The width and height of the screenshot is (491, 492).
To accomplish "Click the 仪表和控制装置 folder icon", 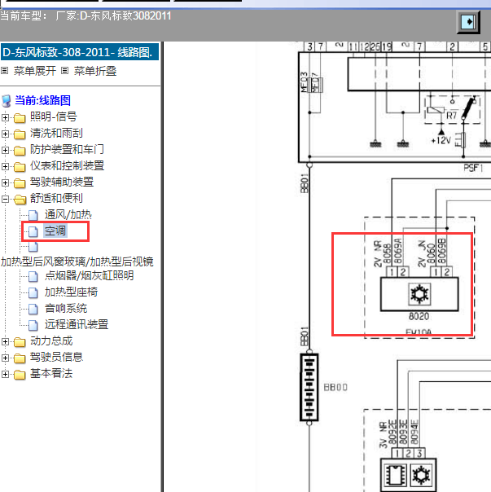I will click(20, 167).
